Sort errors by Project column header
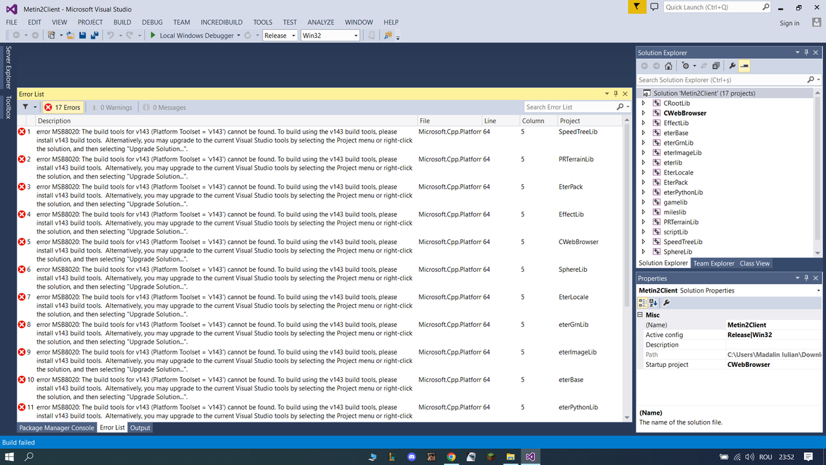The width and height of the screenshot is (826, 465). pos(590,121)
